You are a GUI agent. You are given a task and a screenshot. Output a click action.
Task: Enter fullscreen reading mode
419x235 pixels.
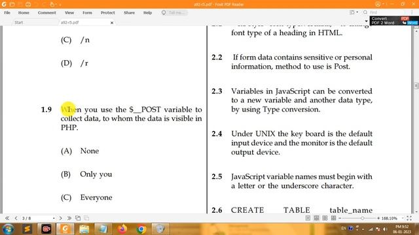(x=409, y=218)
